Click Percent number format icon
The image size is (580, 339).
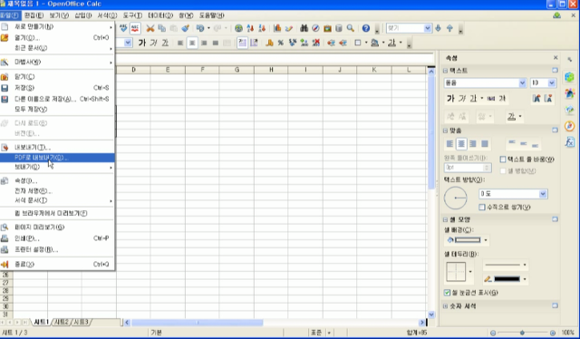point(281,43)
